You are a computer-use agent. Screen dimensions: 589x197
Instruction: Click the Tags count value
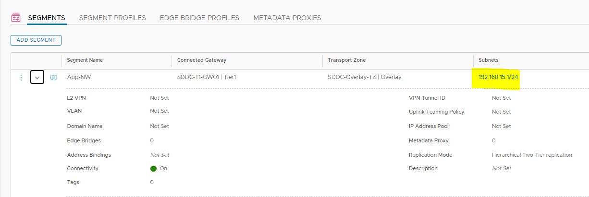pos(152,182)
